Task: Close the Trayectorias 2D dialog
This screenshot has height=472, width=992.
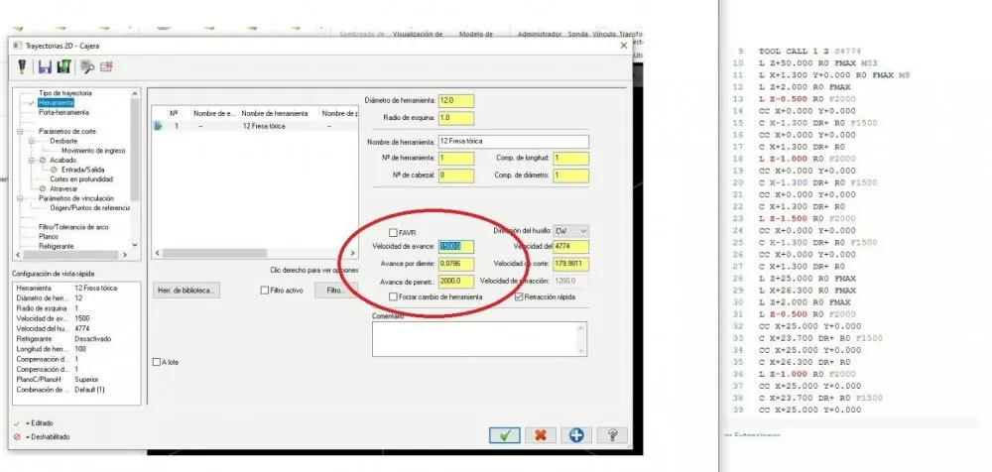Action: [623, 46]
